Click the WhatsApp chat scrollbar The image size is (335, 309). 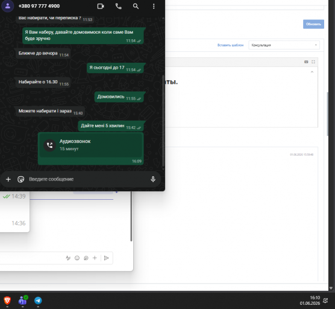pos(163,120)
